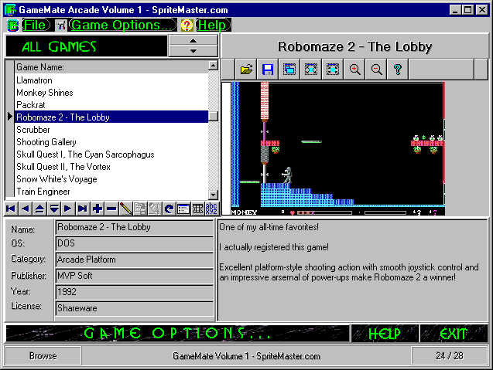Click the category up arrow next to All Games
This screenshot has height=370, width=493.
pos(193,41)
